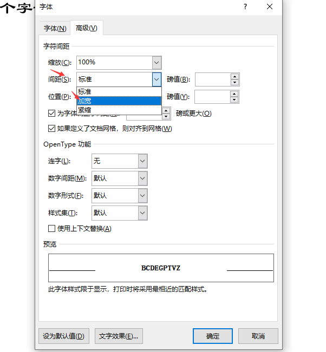Decrease kerning 磅或更大 value with down arrow
The height and width of the screenshot is (352, 326).
click(166, 116)
